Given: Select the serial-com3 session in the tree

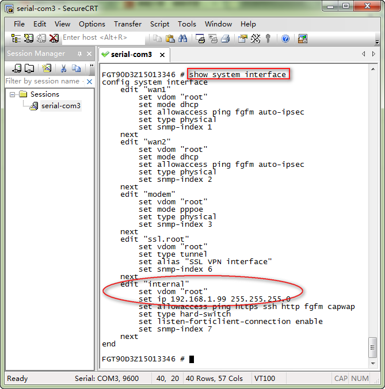Looking at the screenshot, I should click(x=61, y=106).
